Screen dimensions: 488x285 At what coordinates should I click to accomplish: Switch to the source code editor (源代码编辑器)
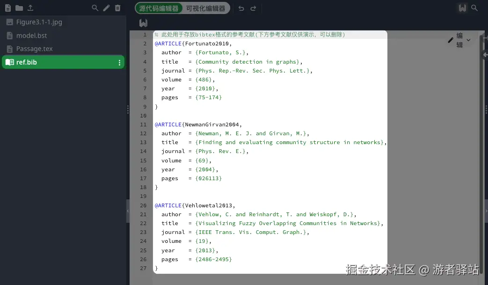point(159,8)
